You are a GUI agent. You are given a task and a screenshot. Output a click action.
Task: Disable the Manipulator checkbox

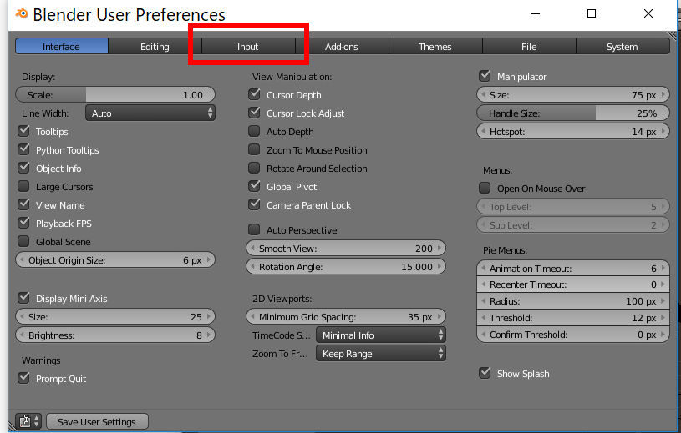pyautogui.click(x=485, y=76)
